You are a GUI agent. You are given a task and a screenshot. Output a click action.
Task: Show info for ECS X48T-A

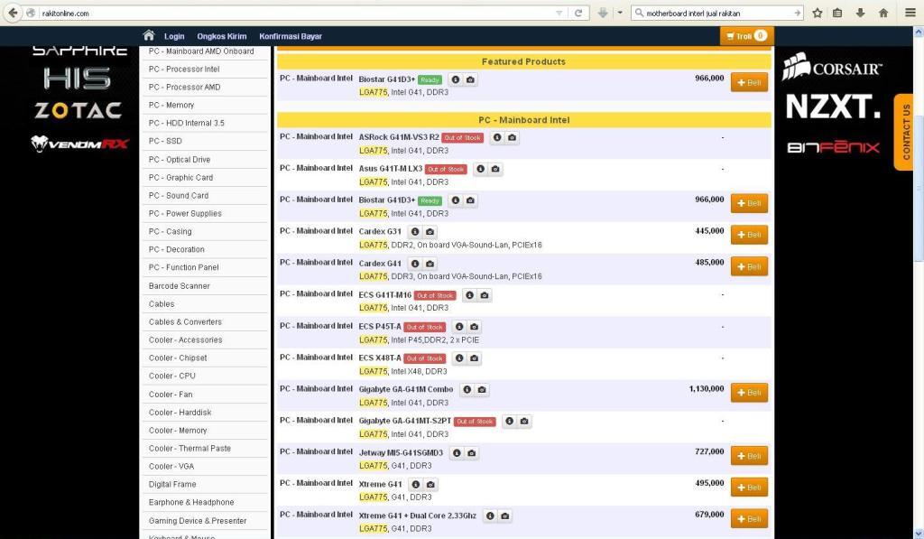pos(459,358)
